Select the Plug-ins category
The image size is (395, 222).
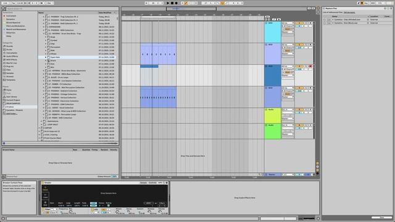coord(10,67)
